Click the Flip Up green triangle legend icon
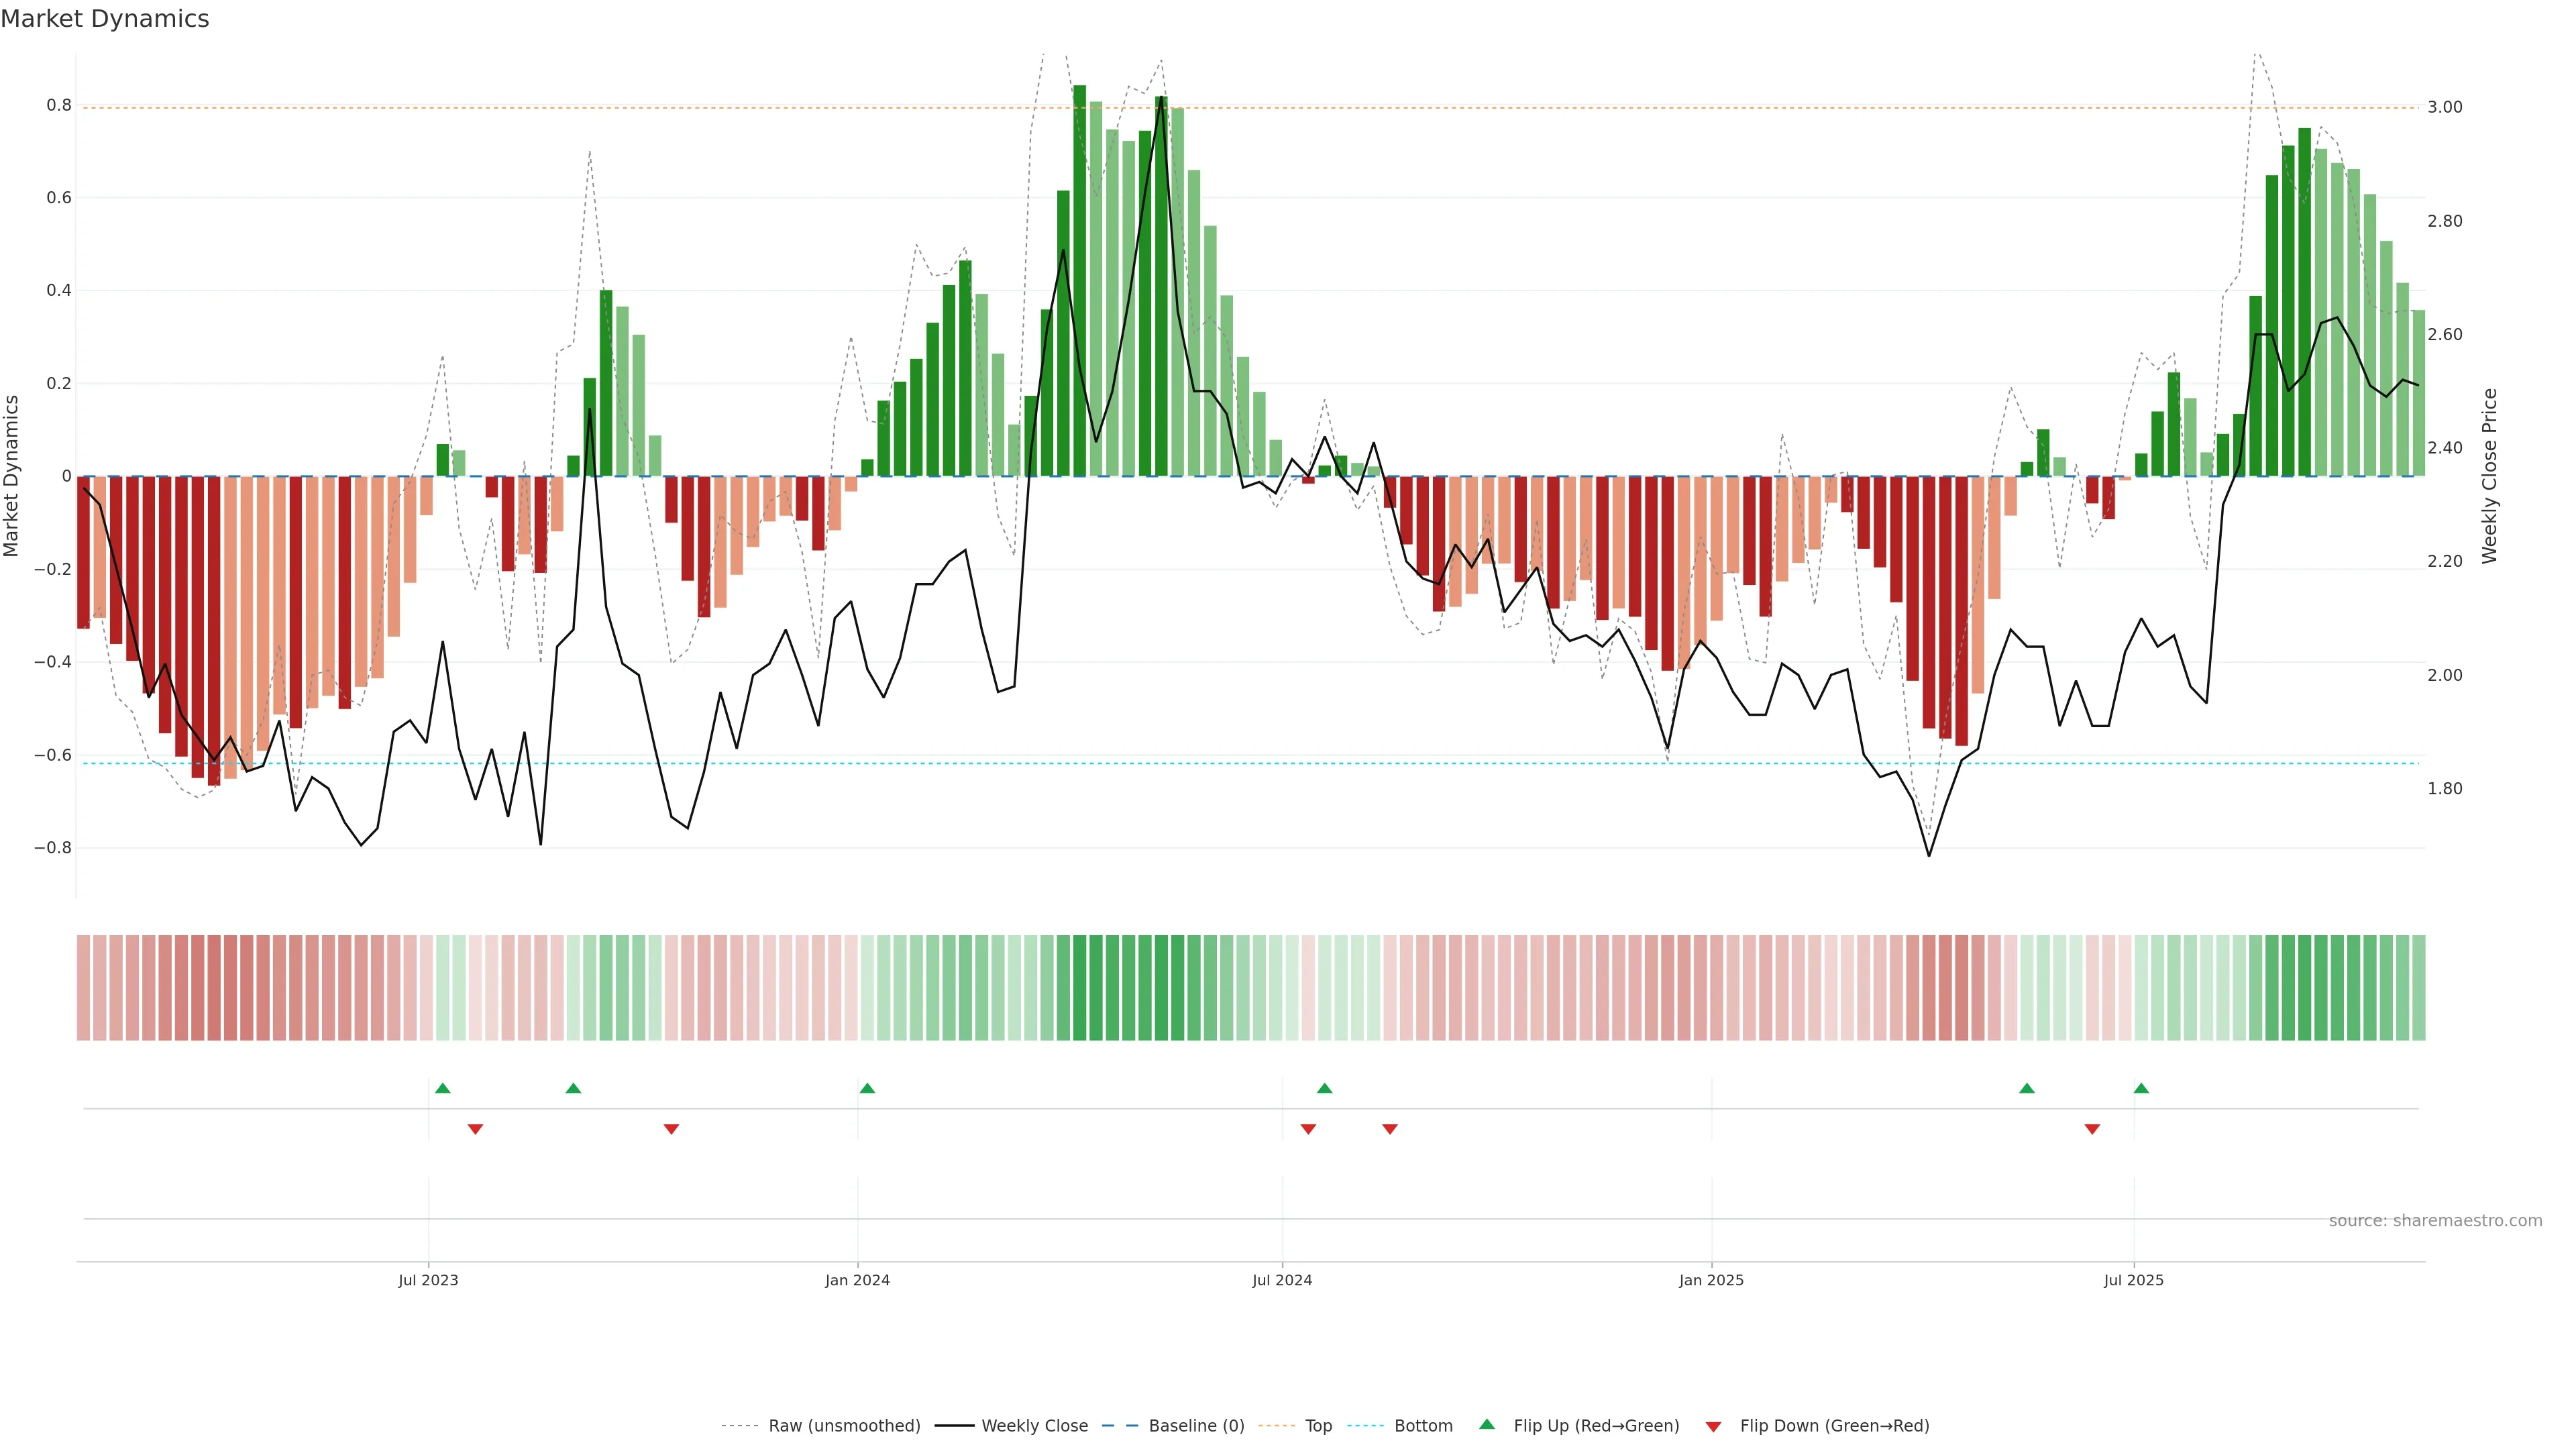The image size is (2576, 1449). 1487,1424
